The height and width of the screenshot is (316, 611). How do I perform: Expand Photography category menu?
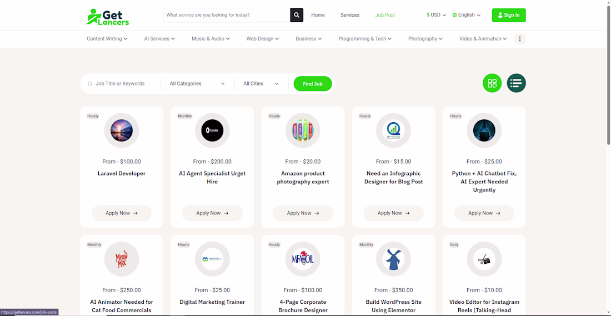tap(425, 38)
